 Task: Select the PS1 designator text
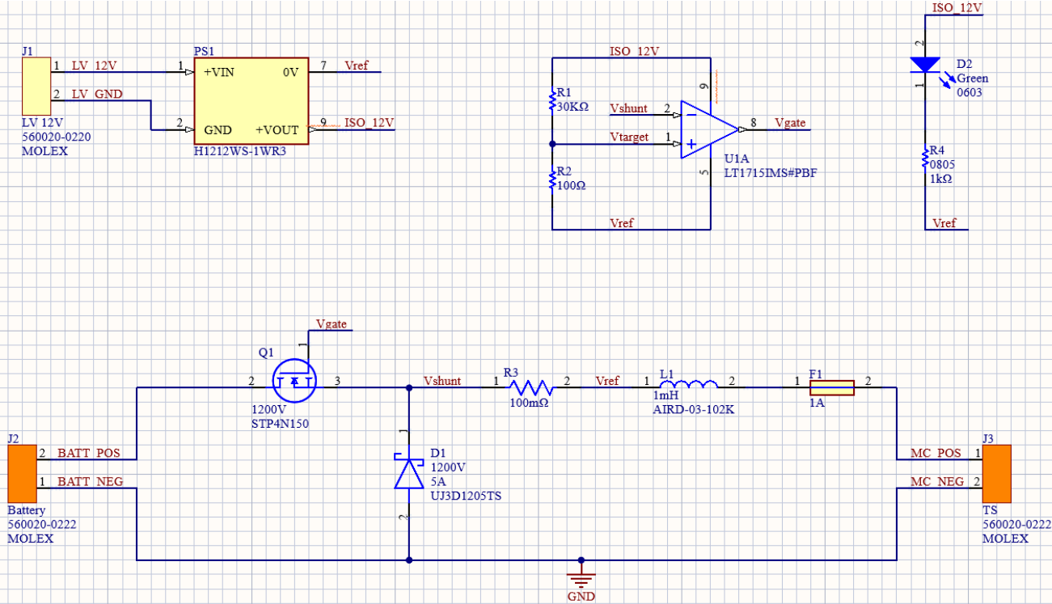pyautogui.click(x=203, y=51)
